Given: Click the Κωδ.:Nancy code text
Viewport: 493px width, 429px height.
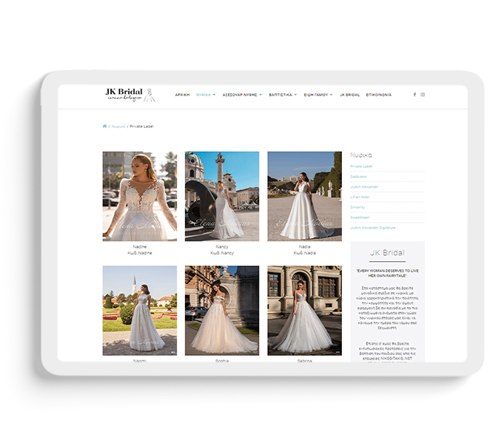Looking at the screenshot, I should (222, 253).
